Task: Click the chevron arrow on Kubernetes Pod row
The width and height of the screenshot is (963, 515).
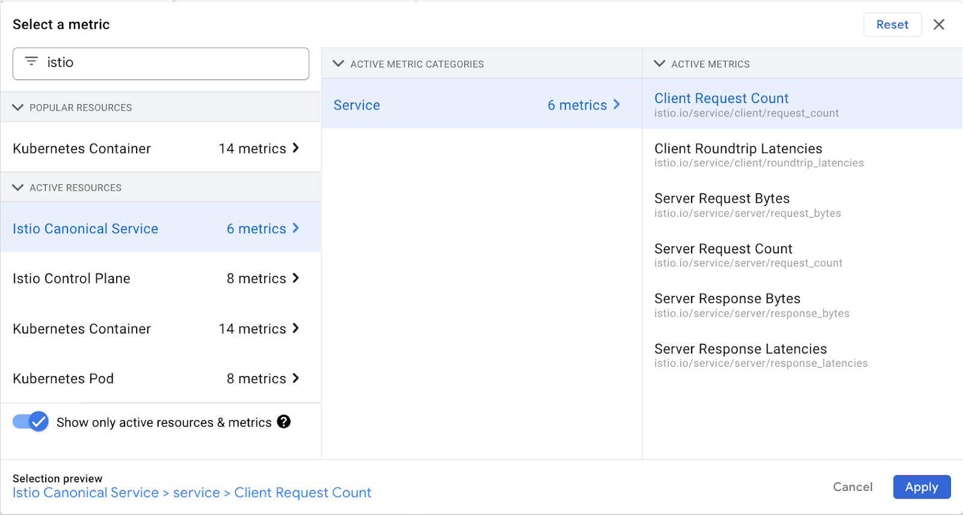Action: (x=296, y=378)
